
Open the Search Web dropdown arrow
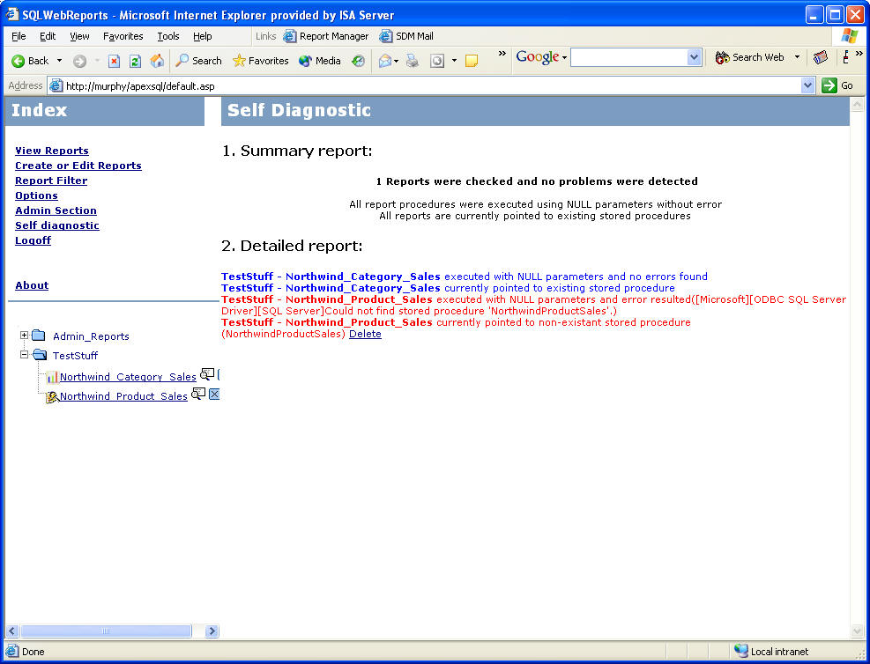click(x=798, y=57)
